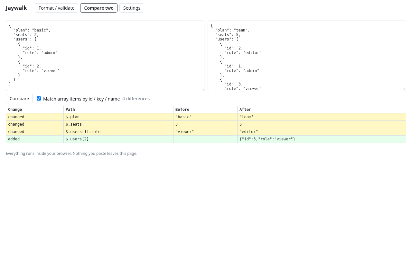Click the "editor" after value in results table

(322, 132)
